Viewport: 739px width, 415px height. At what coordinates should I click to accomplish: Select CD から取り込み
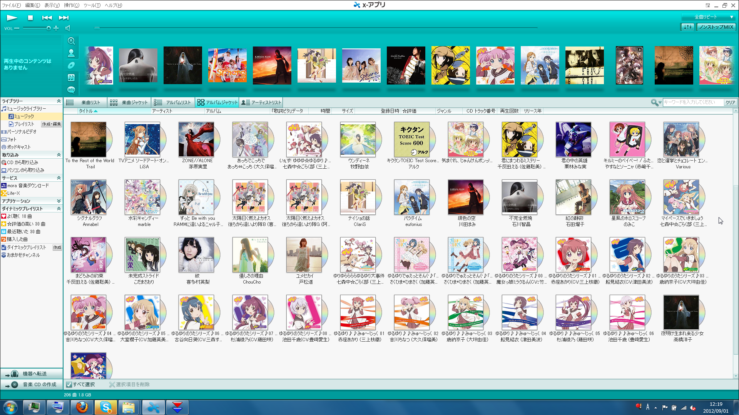(x=22, y=163)
